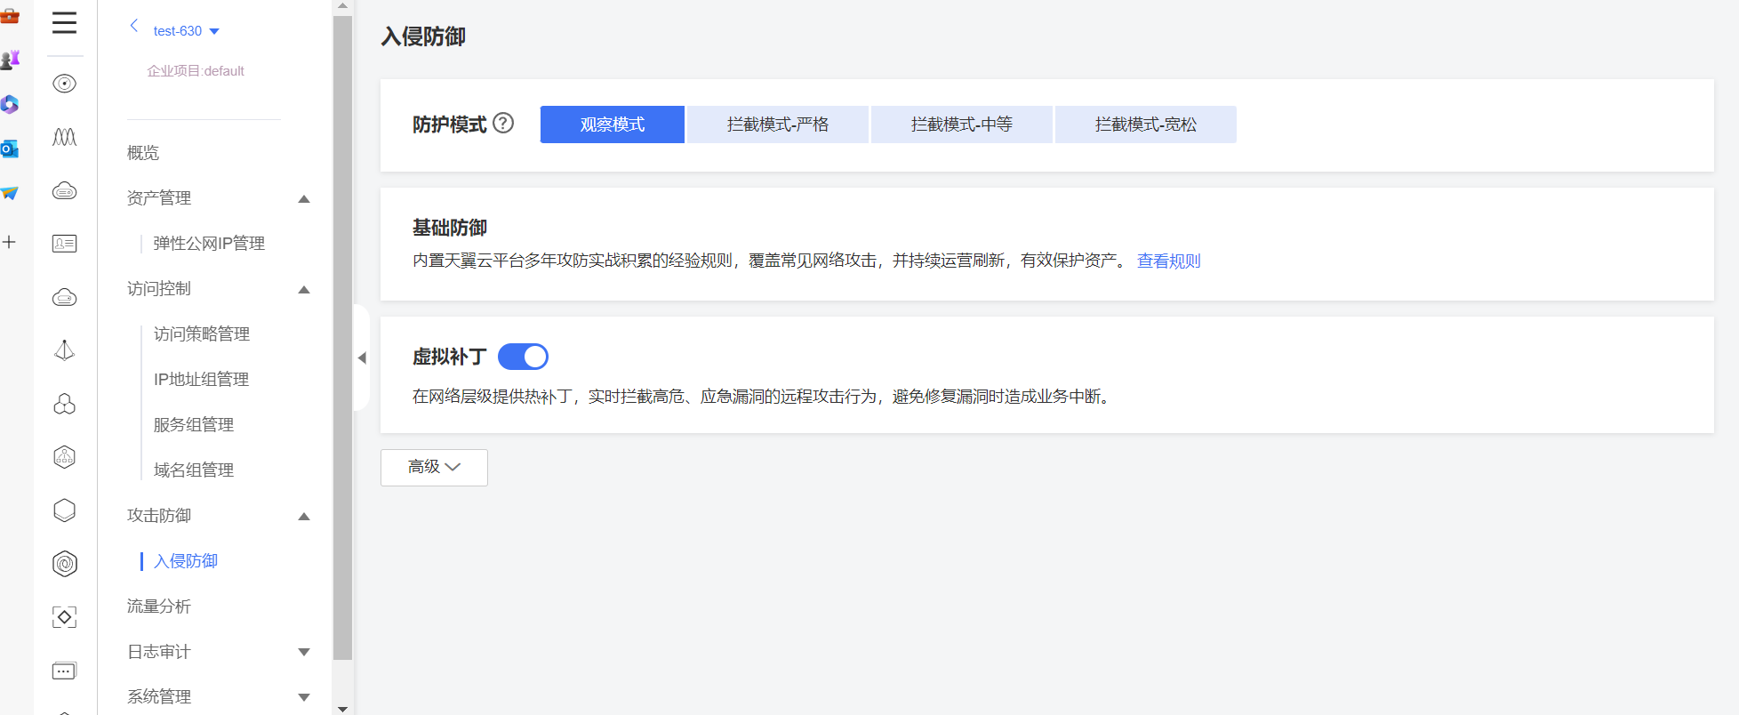Open the ID card icon in sidebar

pos(64,244)
